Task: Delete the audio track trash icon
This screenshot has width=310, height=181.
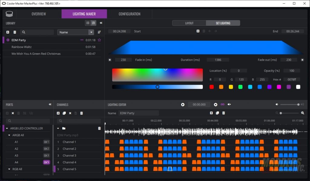Action: click(x=99, y=128)
